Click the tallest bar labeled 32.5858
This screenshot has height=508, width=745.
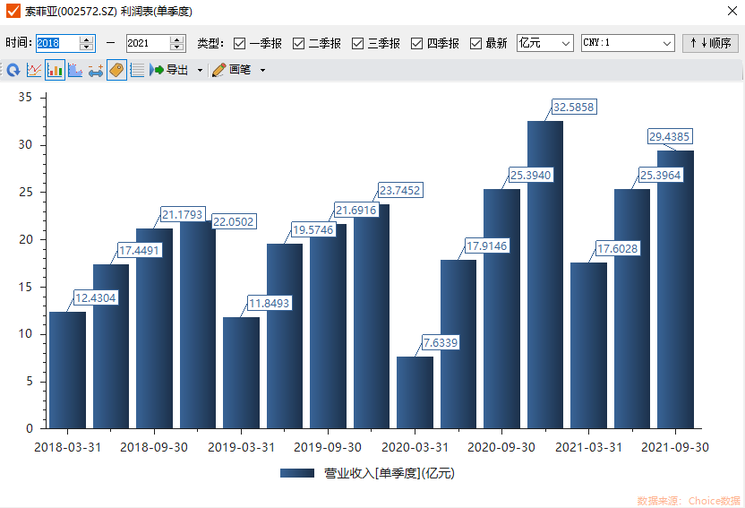545,275
